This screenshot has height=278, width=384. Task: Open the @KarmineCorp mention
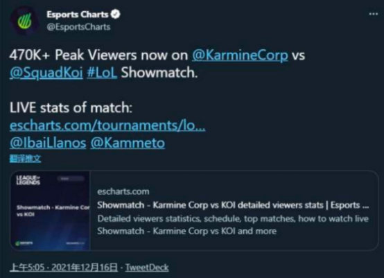[x=240, y=55]
